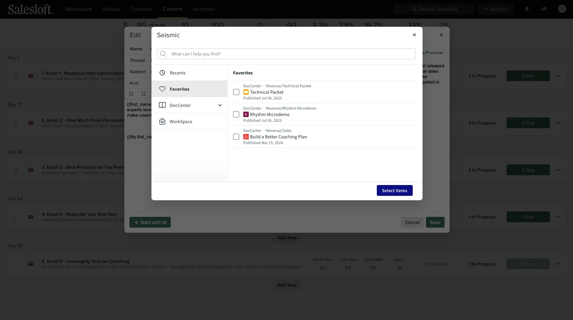
Task: Click drag handle of Email 1 step
Action: [16, 76]
